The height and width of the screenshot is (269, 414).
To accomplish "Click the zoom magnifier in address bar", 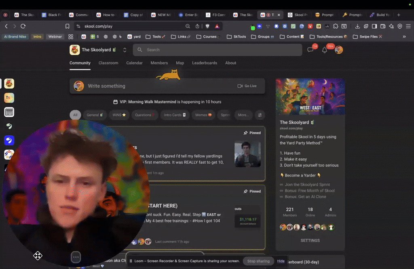I will coord(188,26).
